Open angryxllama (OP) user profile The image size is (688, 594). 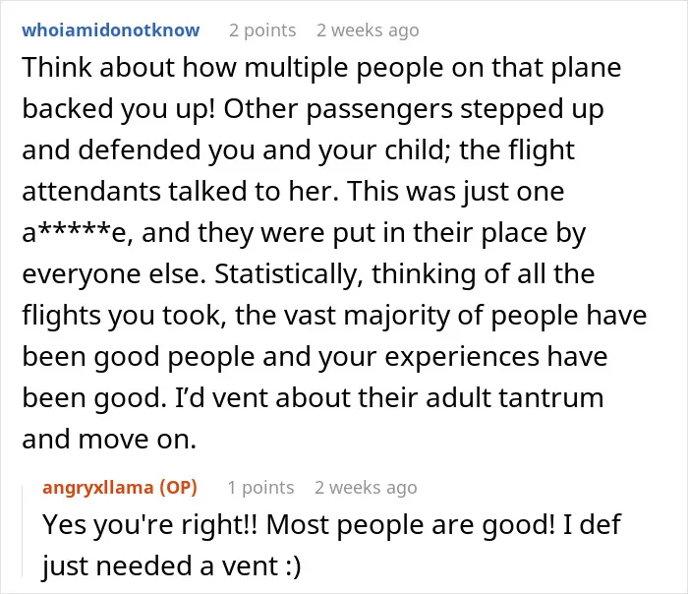(120, 488)
